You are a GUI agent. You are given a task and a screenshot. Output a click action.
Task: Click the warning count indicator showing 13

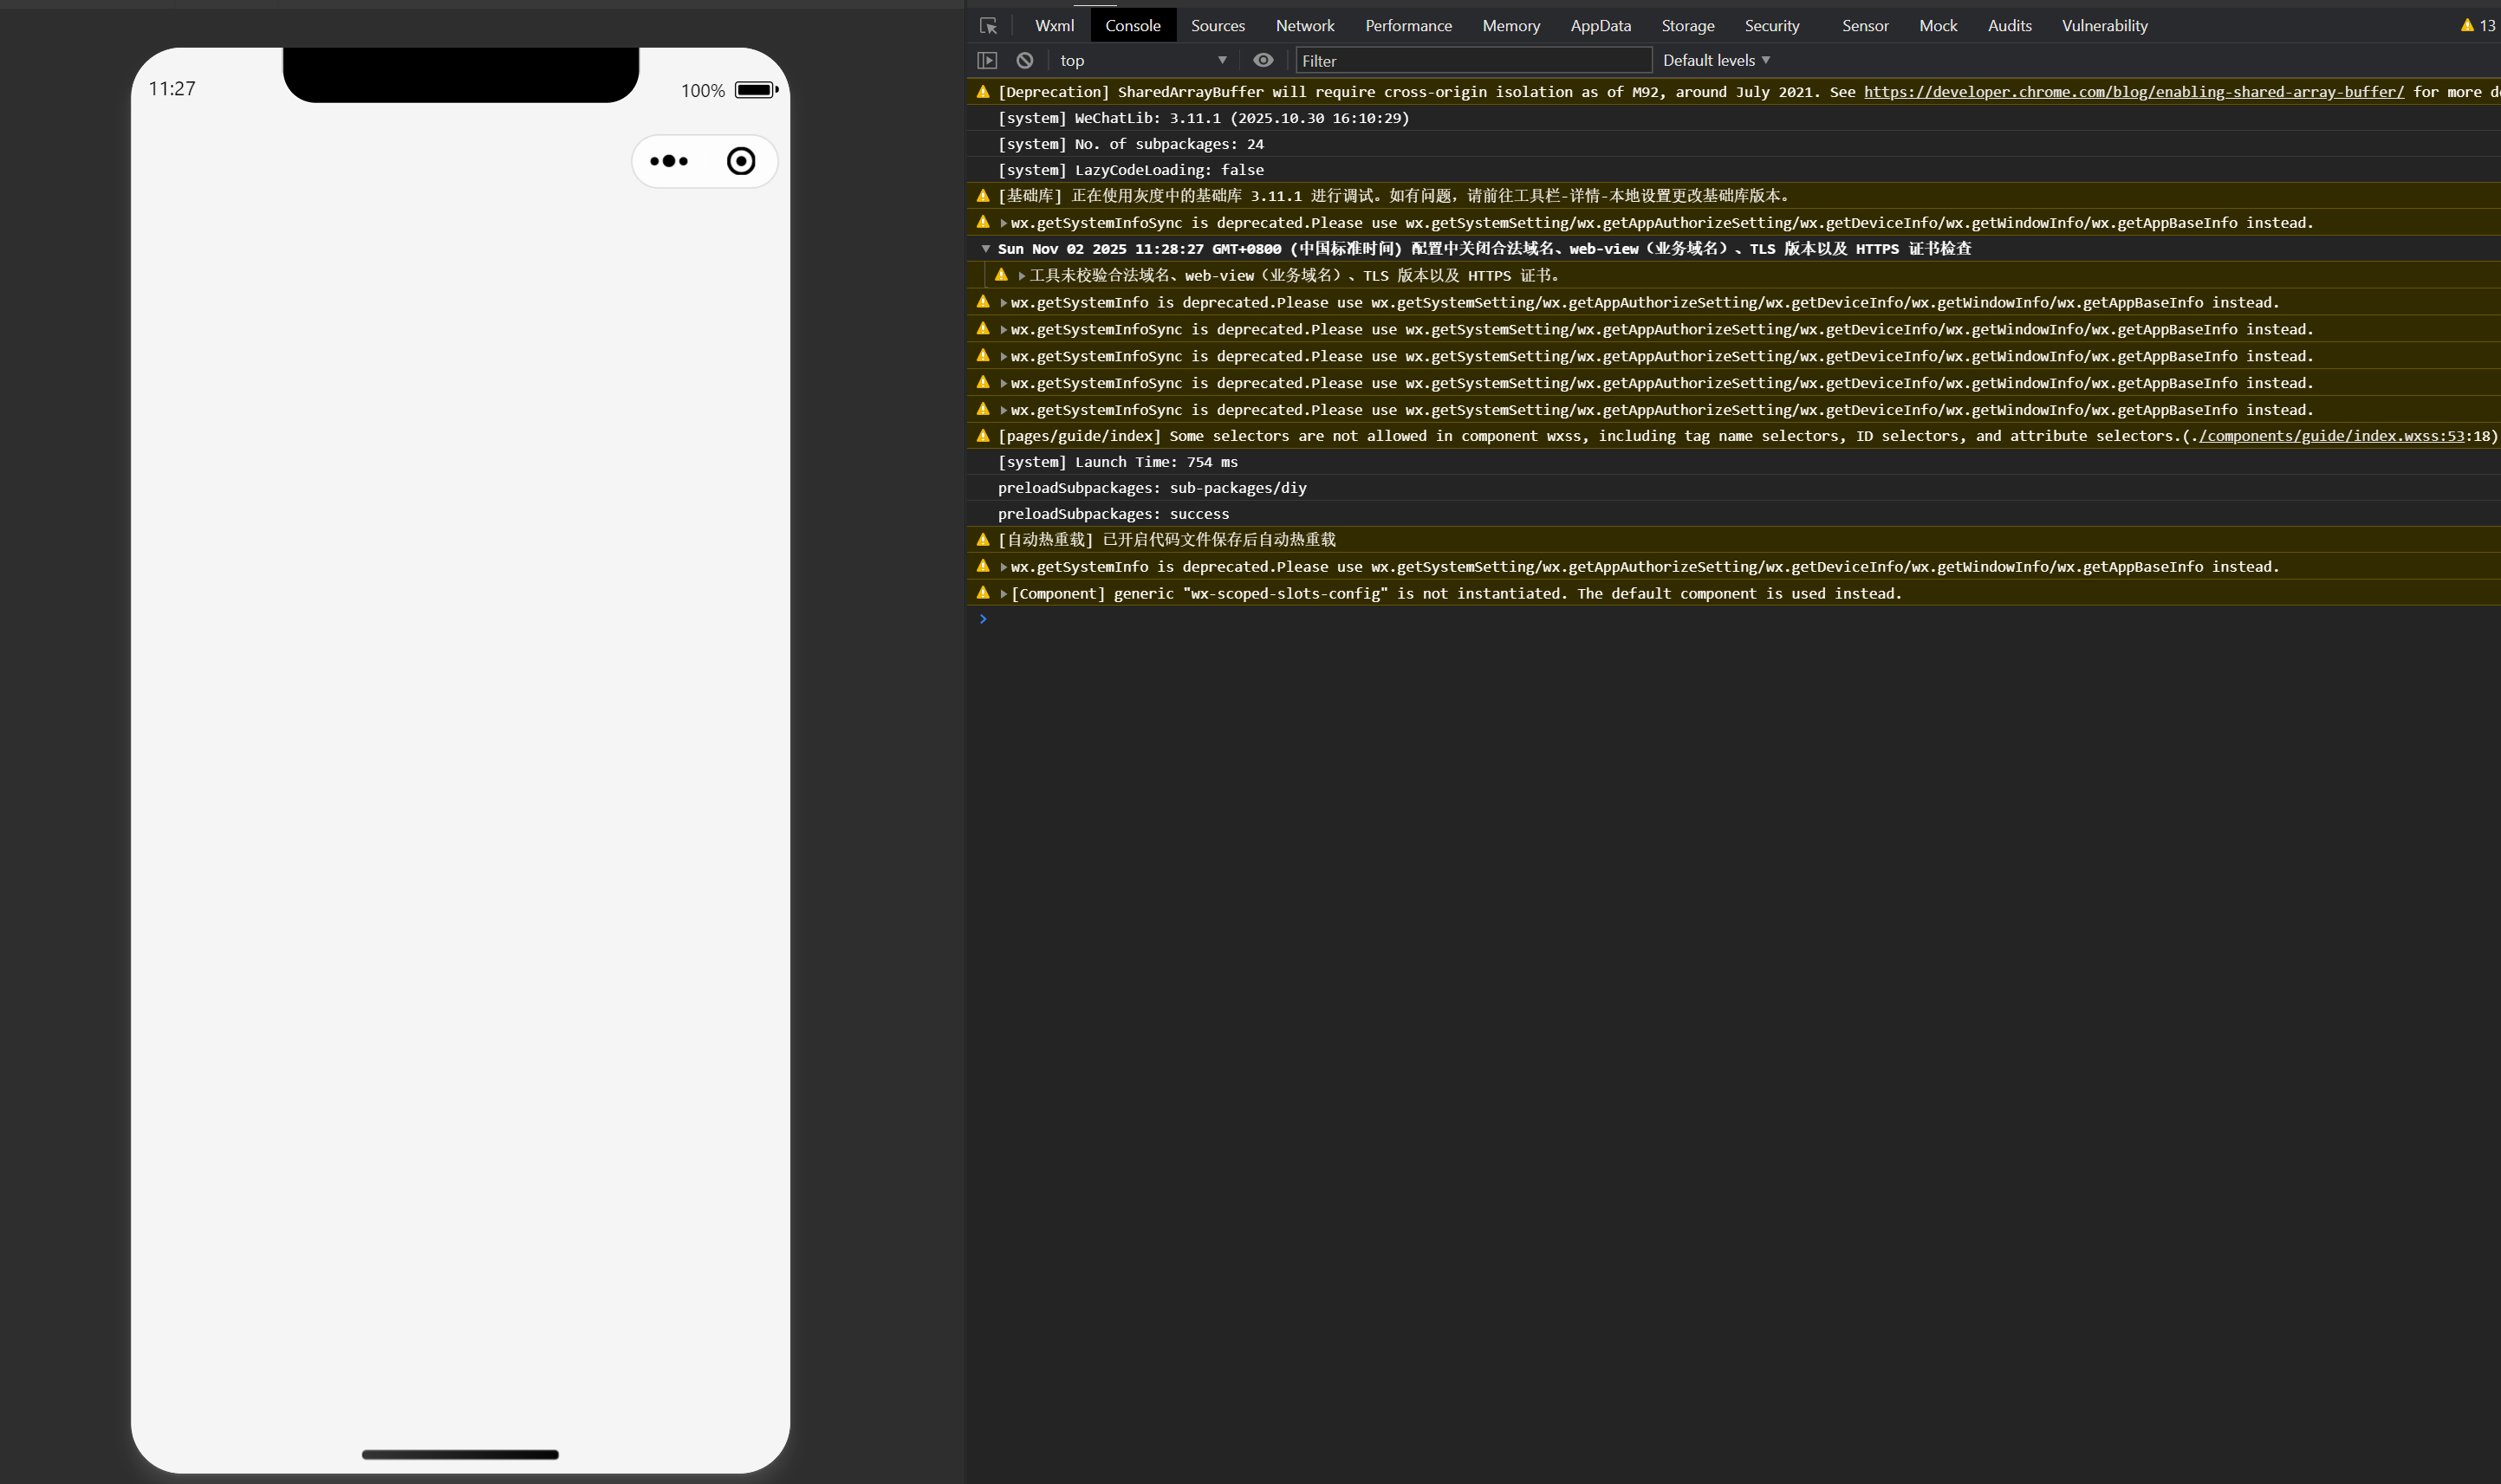[2478, 26]
